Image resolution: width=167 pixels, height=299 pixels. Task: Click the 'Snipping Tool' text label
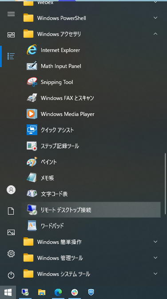57,82
